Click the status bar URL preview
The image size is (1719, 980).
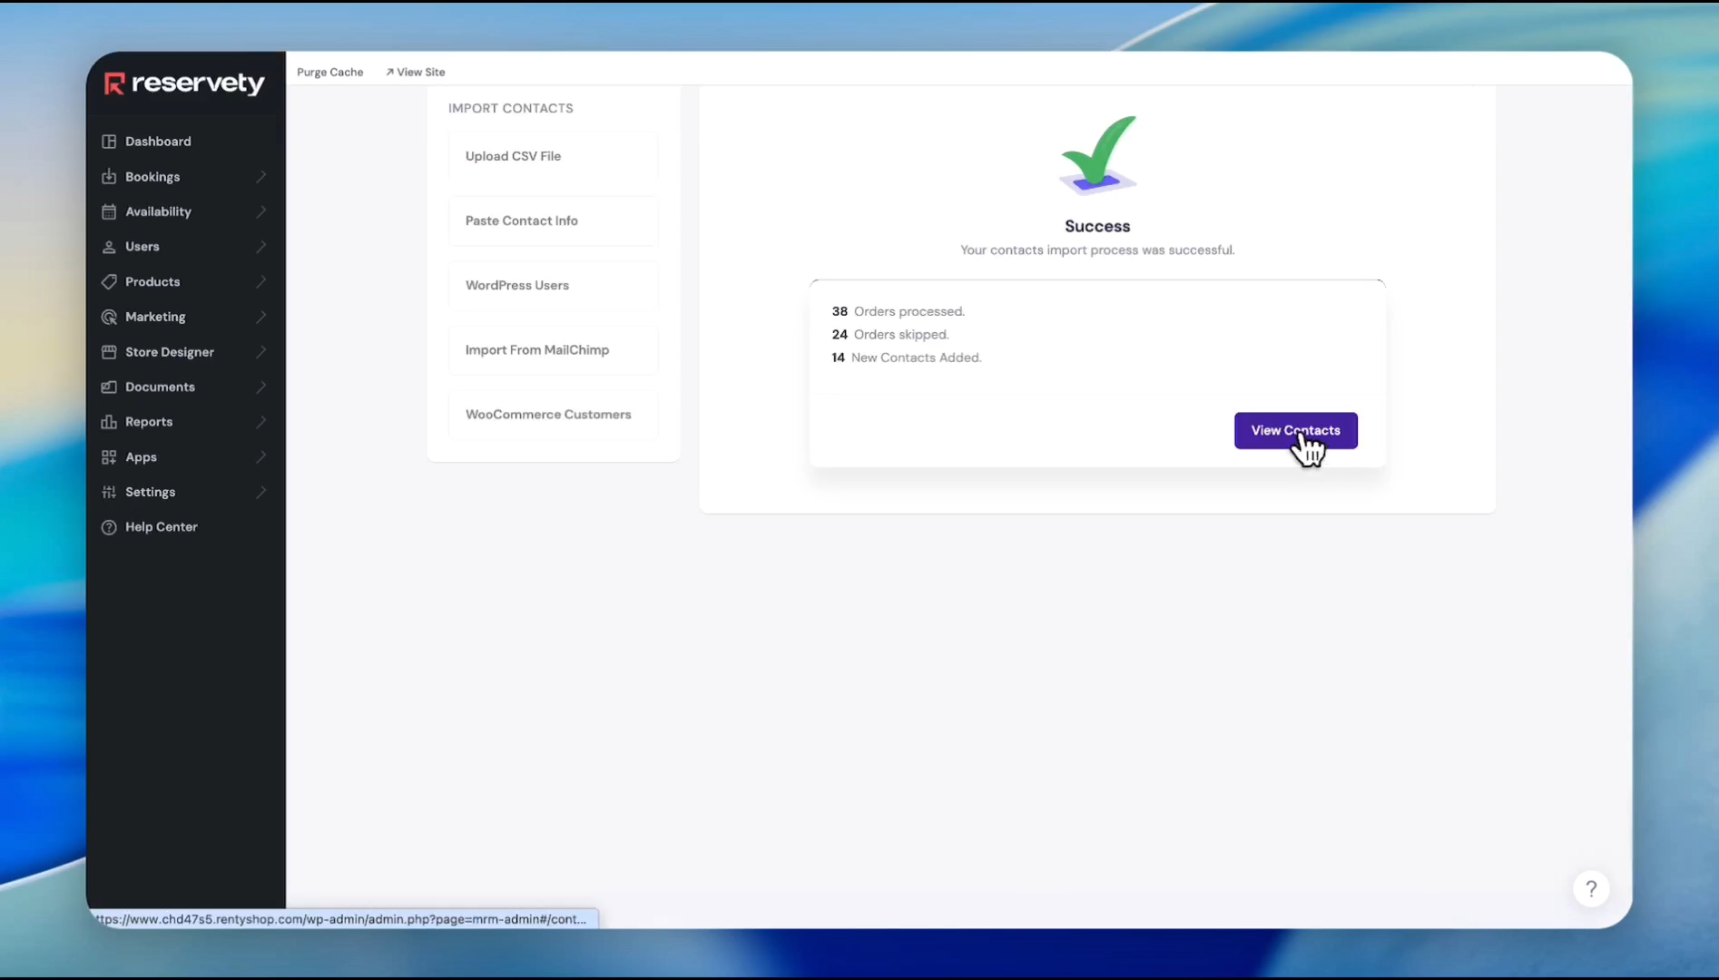pyautogui.click(x=342, y=919)
